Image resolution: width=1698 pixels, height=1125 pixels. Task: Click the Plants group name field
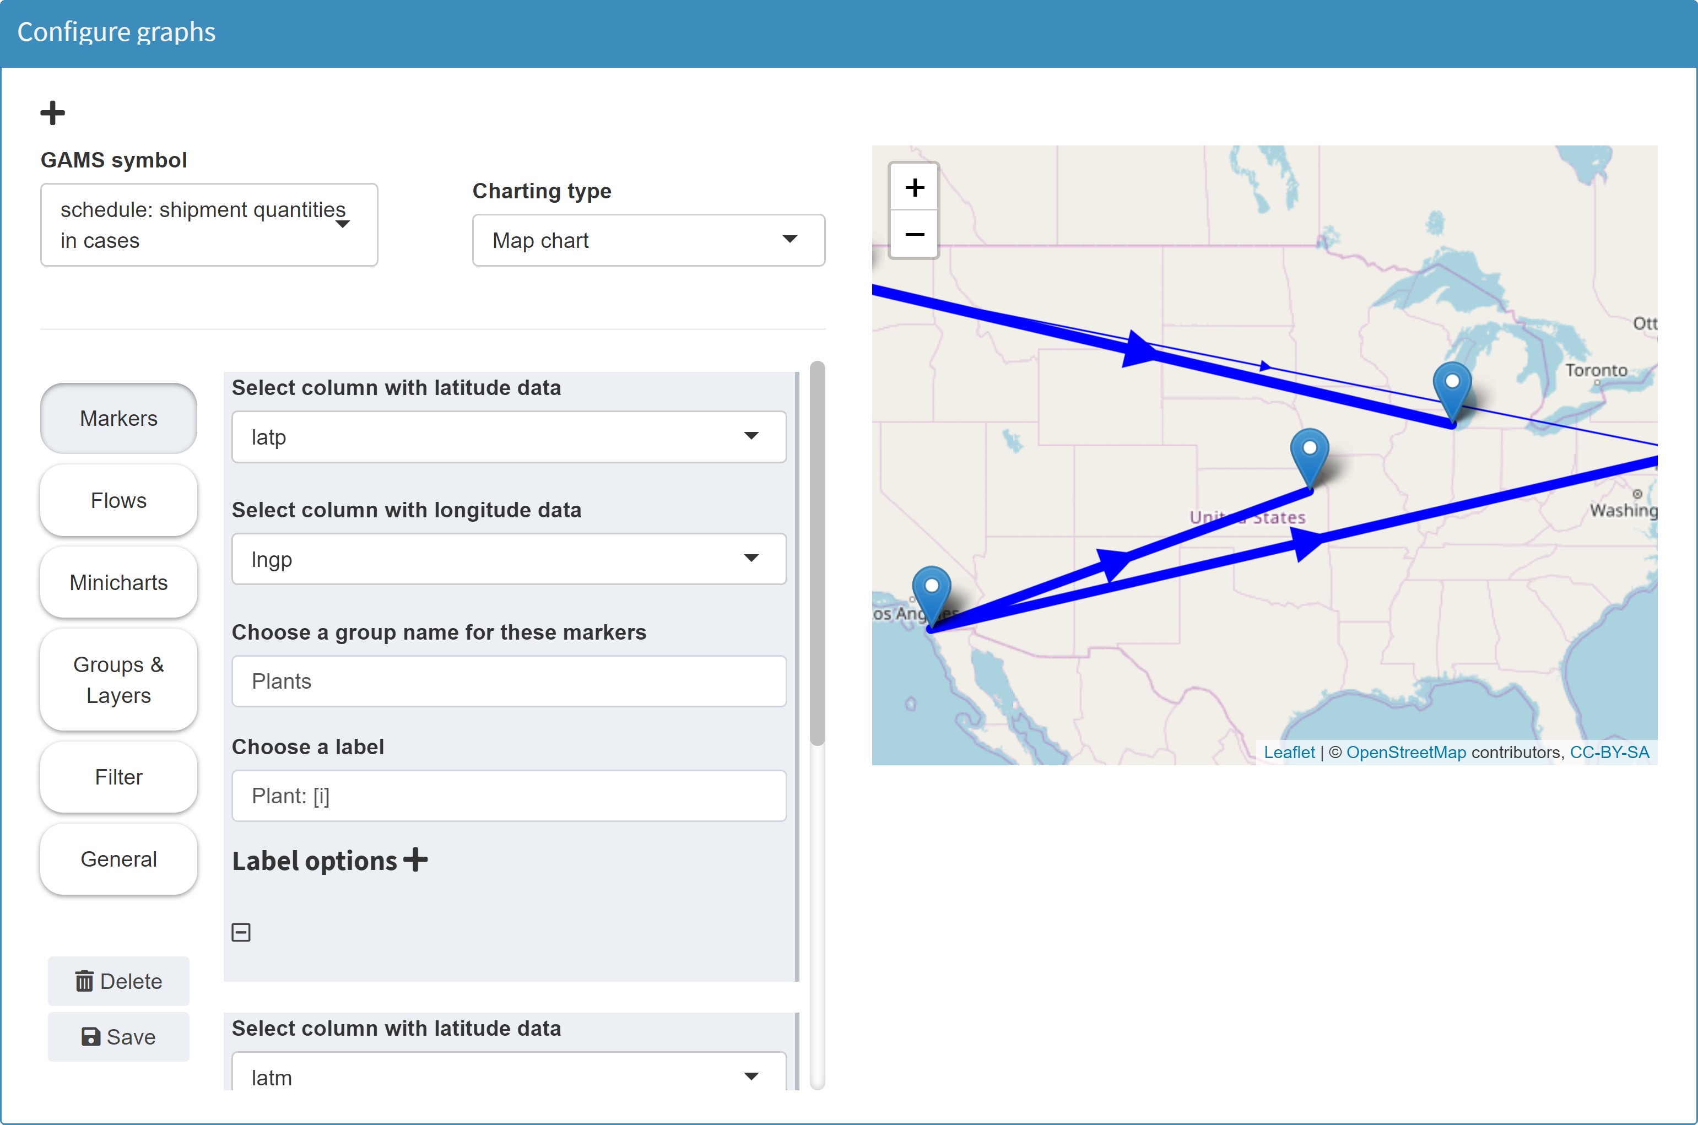coord(509,681)
